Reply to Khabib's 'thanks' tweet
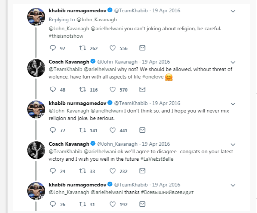Viewport: 257px width, 213px height. coord(53,204)
